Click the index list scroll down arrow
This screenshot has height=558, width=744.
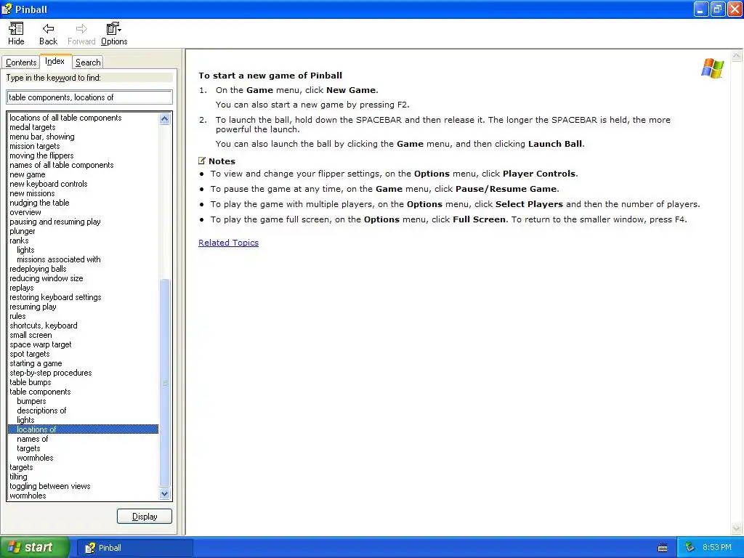pyautogui.click(x=165, y=494)
